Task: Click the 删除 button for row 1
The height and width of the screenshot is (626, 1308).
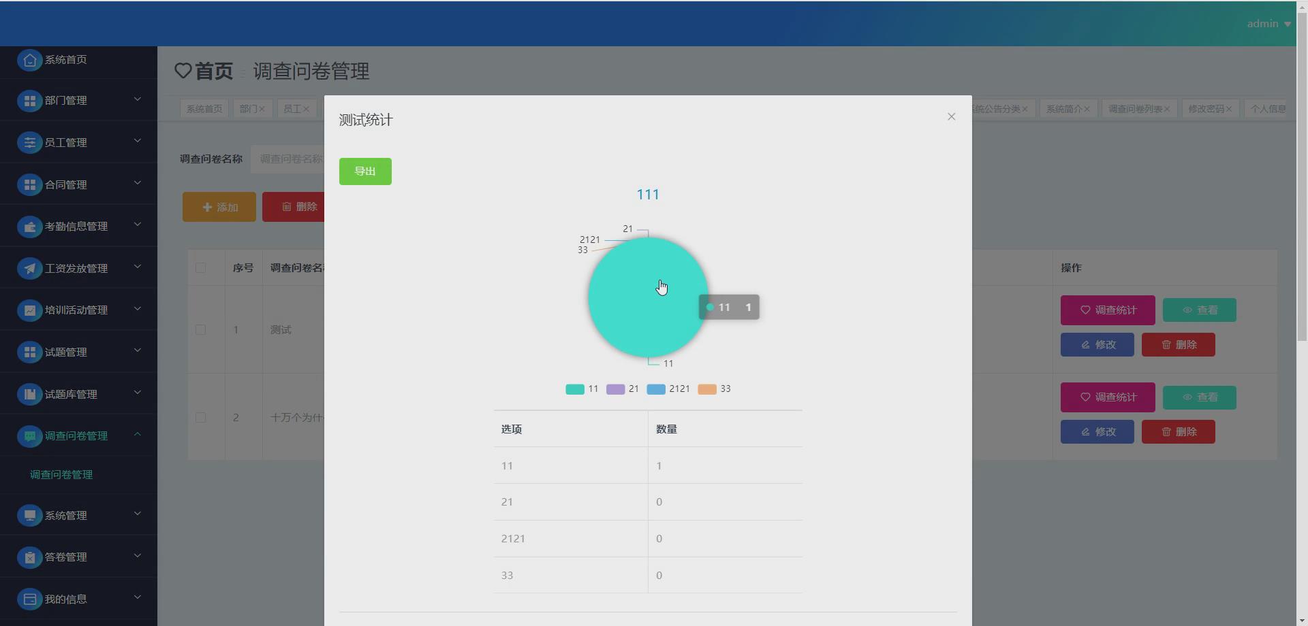Action: click(1179, 345)
